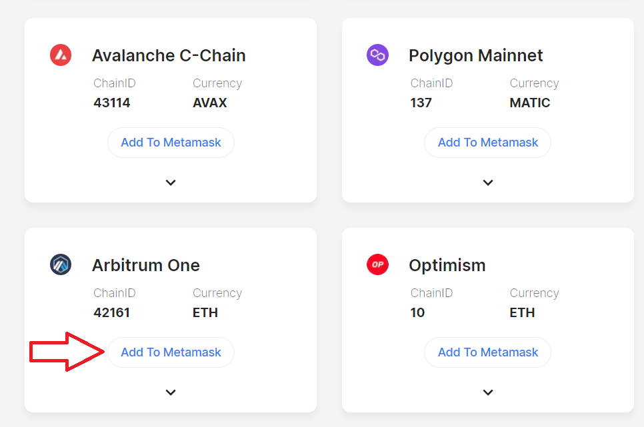Select the Polygon Mainnet title
The width and height of the screenshot is (644, 427).
(475, 55)
